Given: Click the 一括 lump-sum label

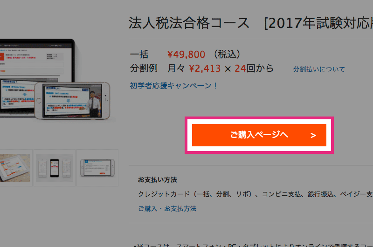Looking at the screenshot, I should (x=139, y=55).
